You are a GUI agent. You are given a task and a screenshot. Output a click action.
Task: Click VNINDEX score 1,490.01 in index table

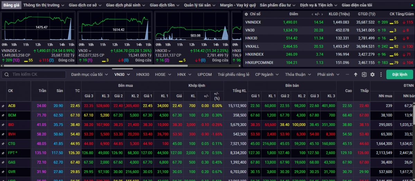(x=290, y=22)
